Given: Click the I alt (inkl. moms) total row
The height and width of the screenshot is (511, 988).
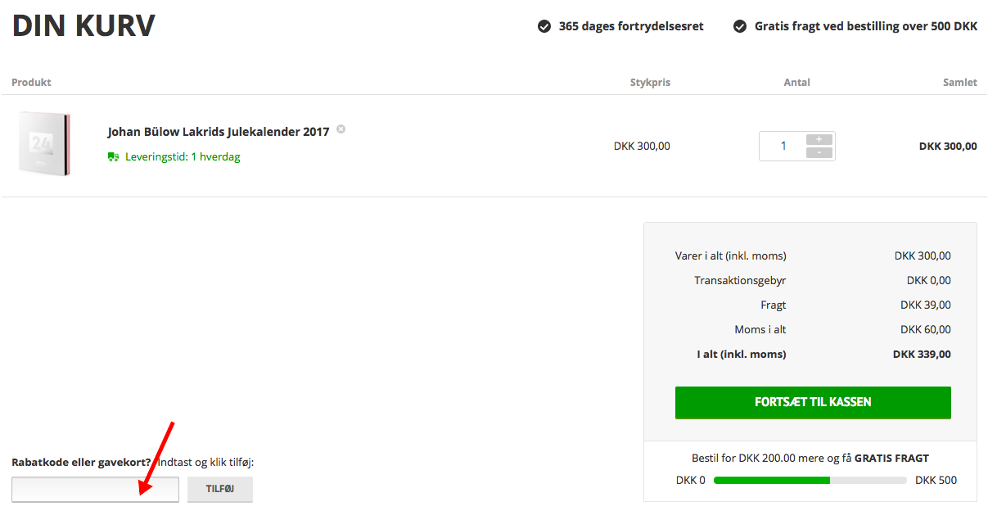Looking at the screenshot, I should point(813,355).
